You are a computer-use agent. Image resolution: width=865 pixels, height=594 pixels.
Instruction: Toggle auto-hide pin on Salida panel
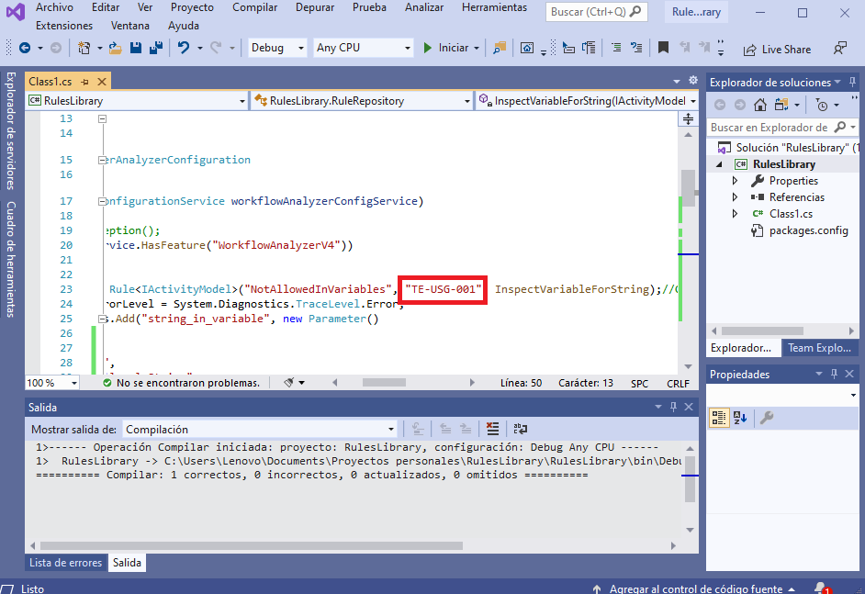tap(673, 407)
